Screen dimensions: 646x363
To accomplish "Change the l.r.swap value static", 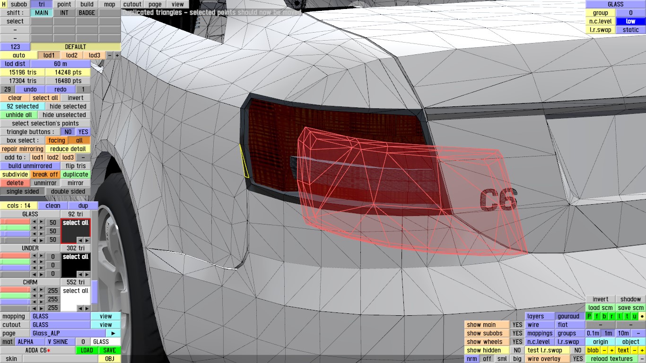I will (631, 30).
